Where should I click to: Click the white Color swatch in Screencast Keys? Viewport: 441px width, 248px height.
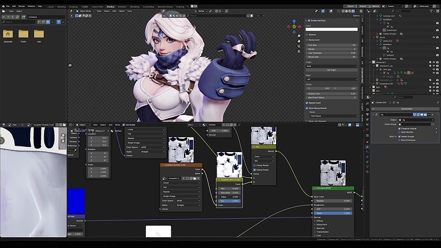[x=332, y=29]
